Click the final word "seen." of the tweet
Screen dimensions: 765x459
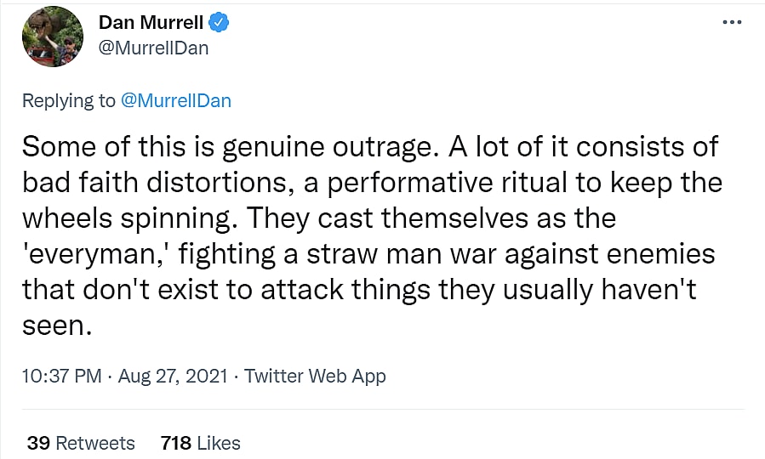tap(55, 325)
